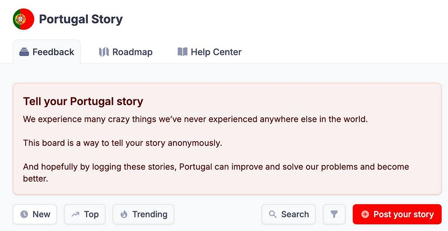Screen dimensions: 448x231
Task: Click the magnifying glass search icon
Action: (272, 214)
